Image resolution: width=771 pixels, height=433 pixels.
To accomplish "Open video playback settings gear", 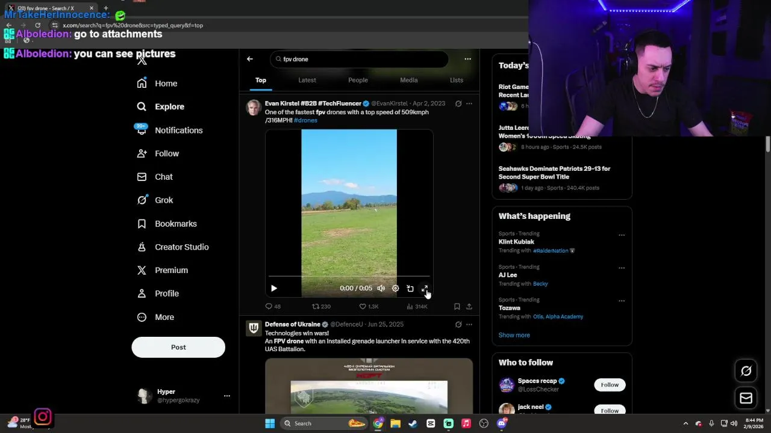I will [396, 289].
